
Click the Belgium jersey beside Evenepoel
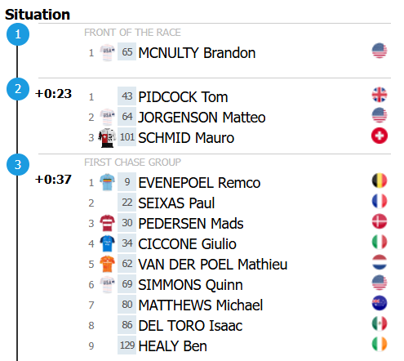107,182
